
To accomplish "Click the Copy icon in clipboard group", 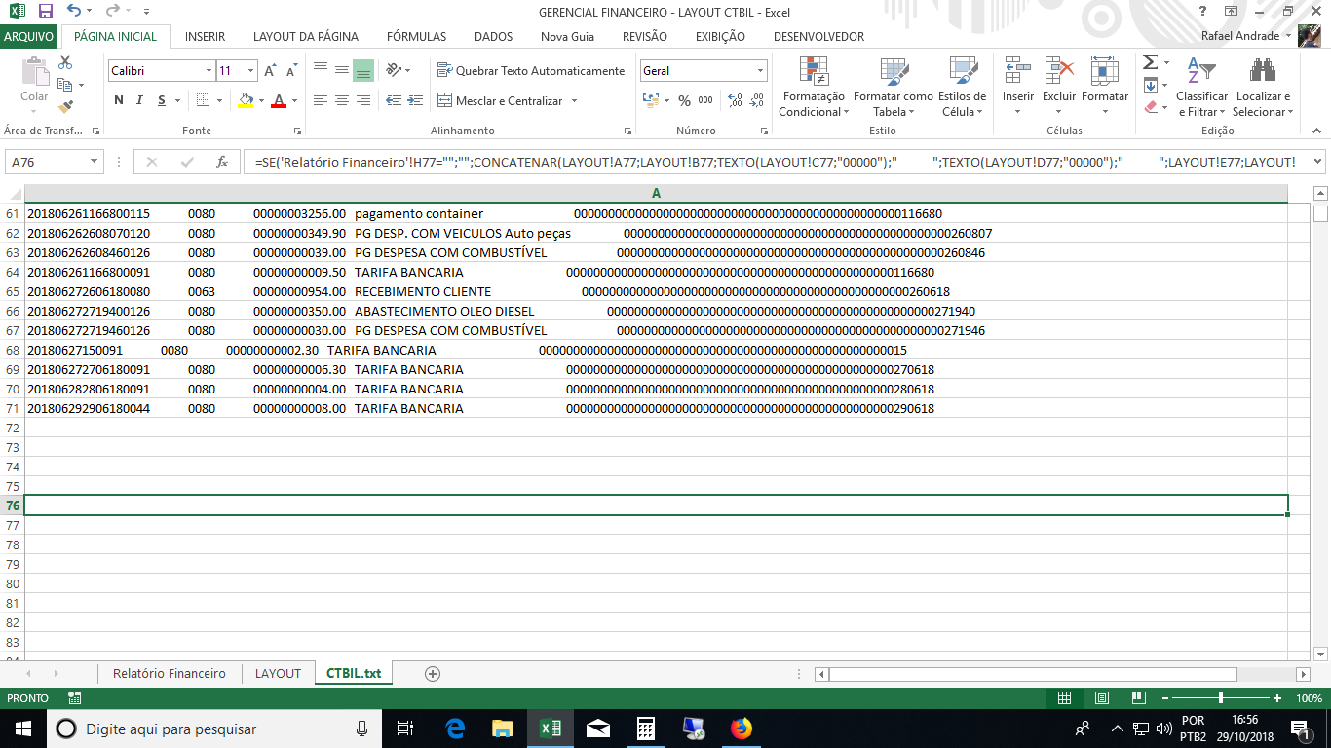I will (x=65, y=85).
